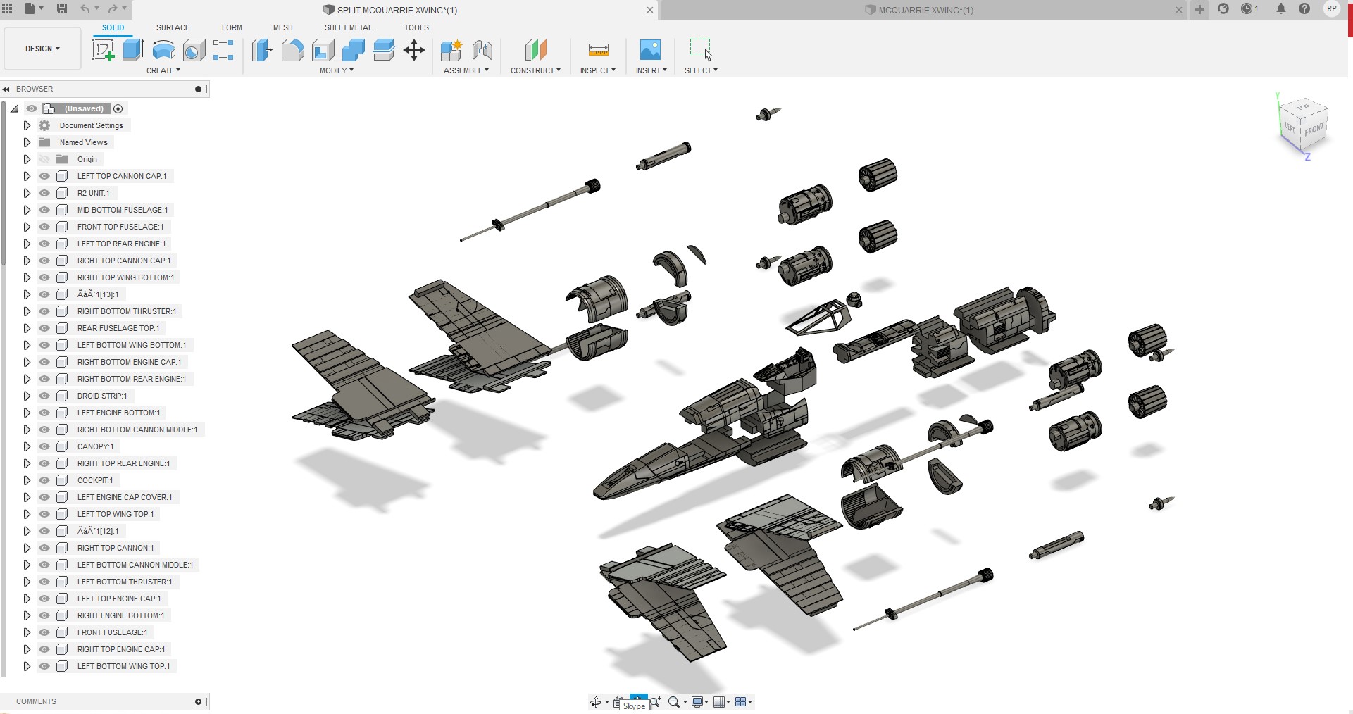This screenshot has width=1353, height=714.
Task: Open the extensions icon
Action: [x=1223, y=8]
